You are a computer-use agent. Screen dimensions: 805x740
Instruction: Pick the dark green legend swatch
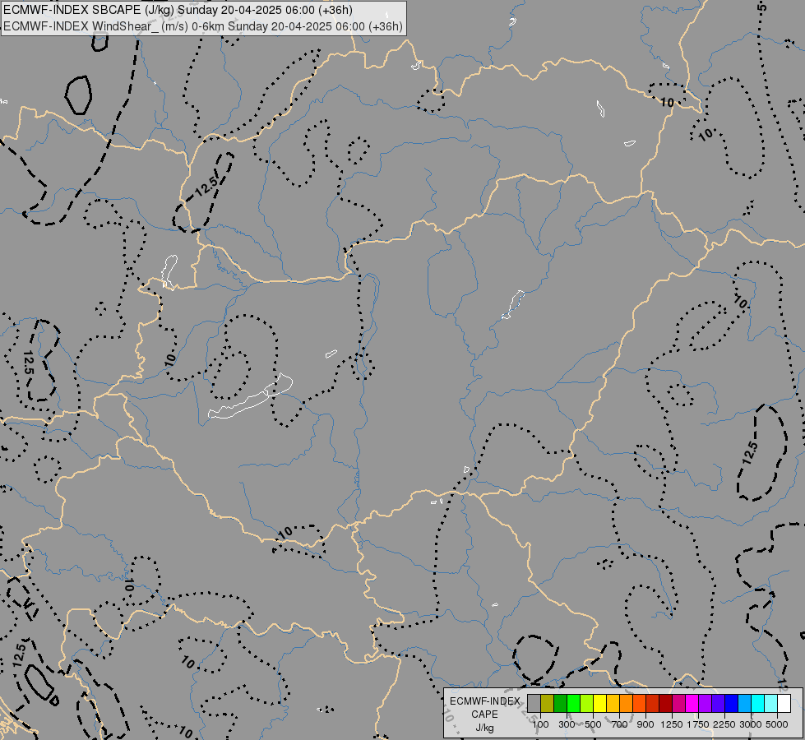(560, 703)
